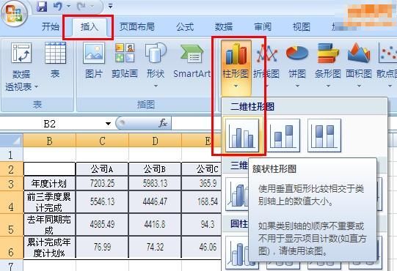Open the 页面布局 tab
This screenshot has height=271, width=397.
[137, 26]
